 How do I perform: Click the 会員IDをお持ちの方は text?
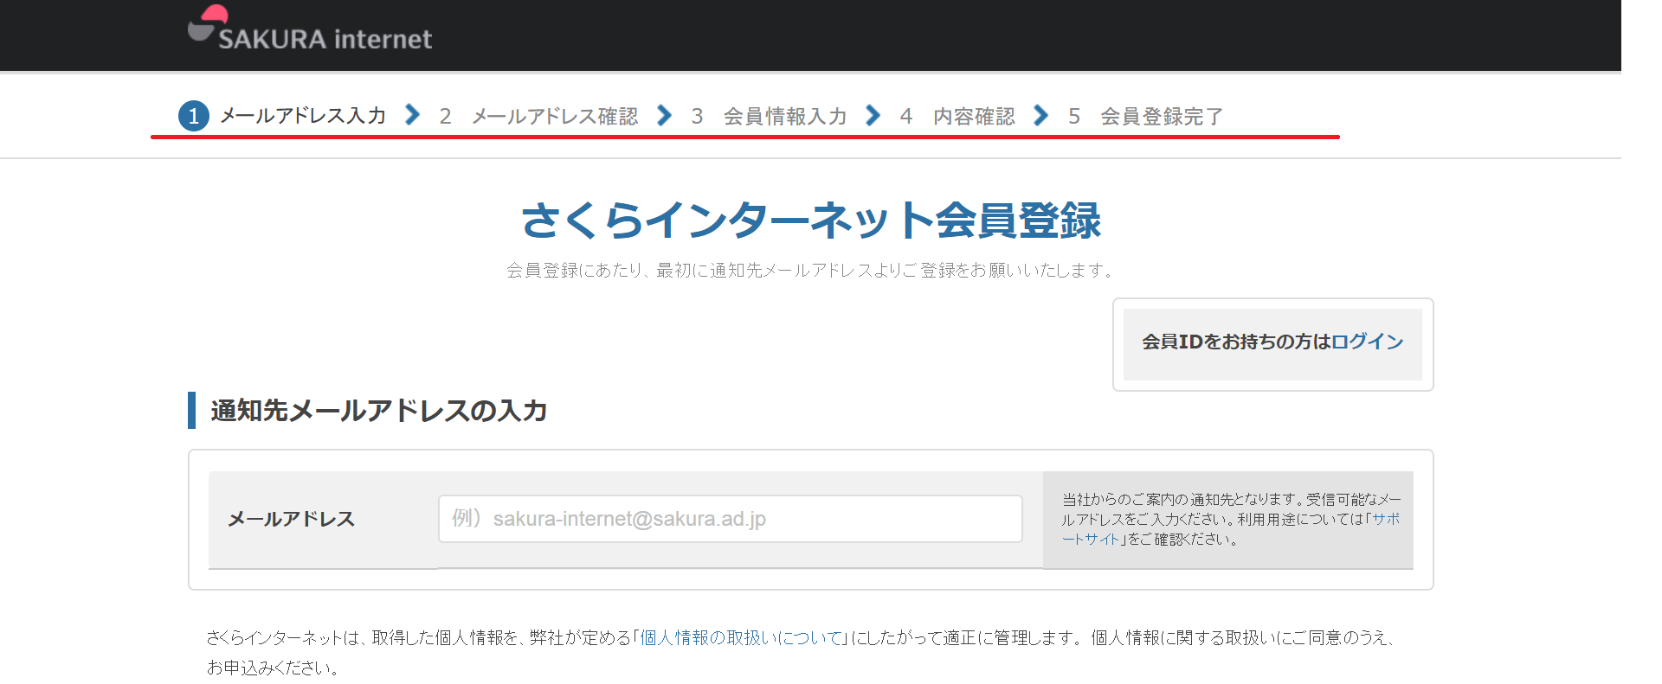coord(1236,342)
